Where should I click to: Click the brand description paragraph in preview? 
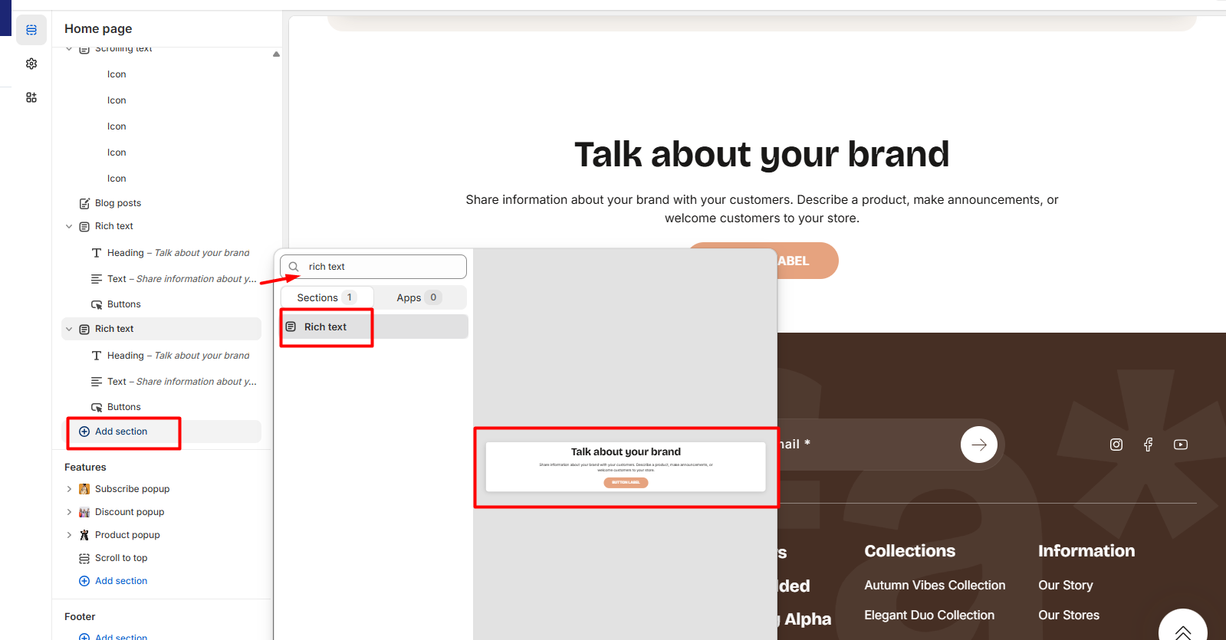[x=762, y=208]
